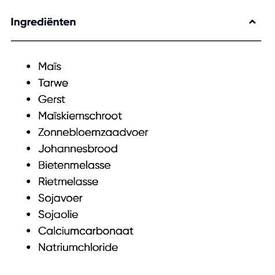275x275 pixels.
Task: Select Zonnebloemzaadvoer entry
Action: point(93,132)
